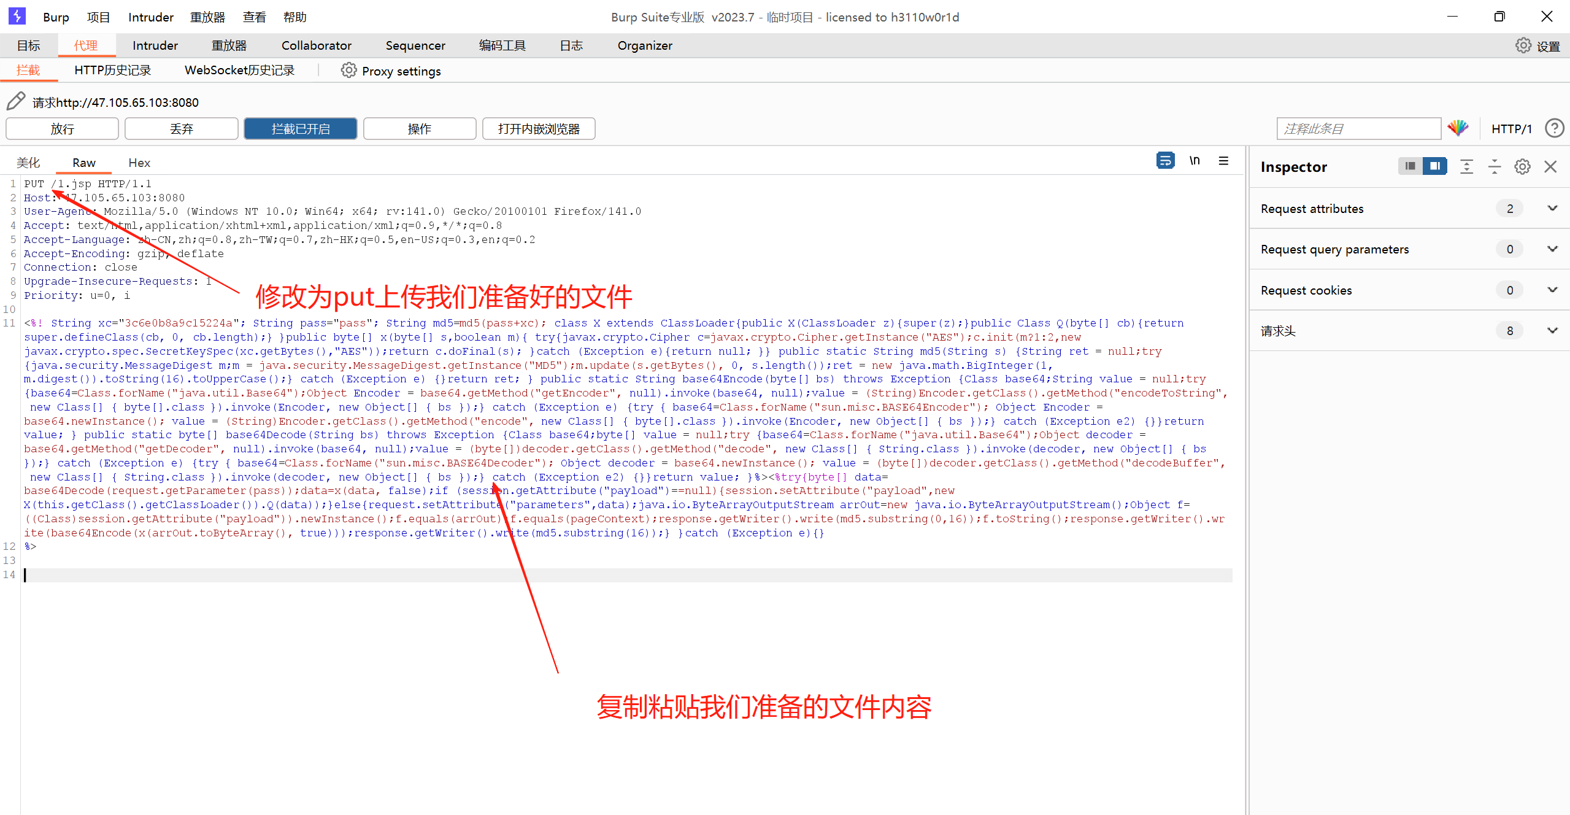1570x815 pixels.
Task: Open the 帮助 menu
Action: [x=294, y=17]
